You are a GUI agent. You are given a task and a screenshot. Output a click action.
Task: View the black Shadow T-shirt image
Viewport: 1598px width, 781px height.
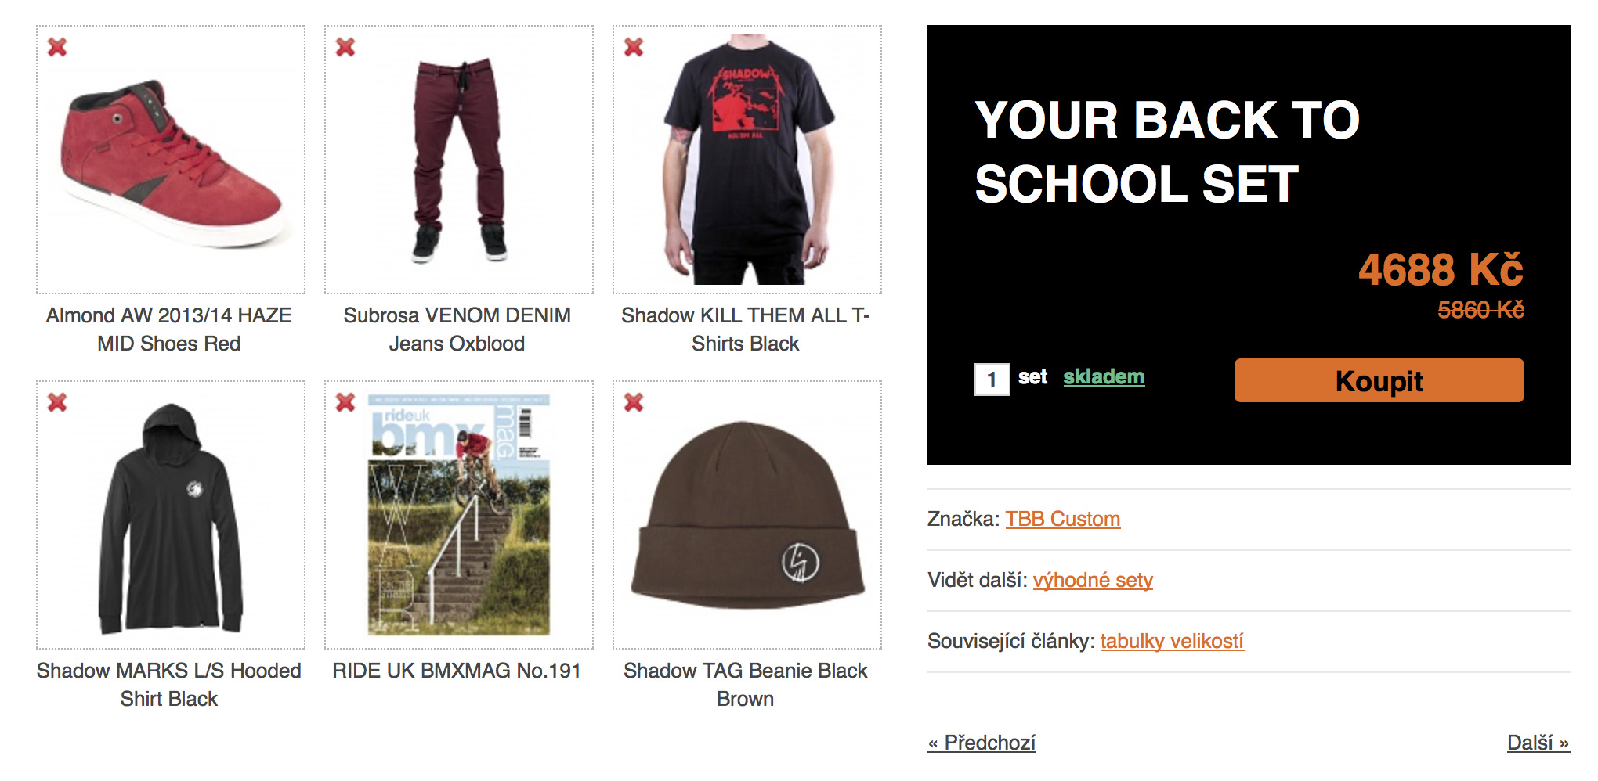coord(747,160)
